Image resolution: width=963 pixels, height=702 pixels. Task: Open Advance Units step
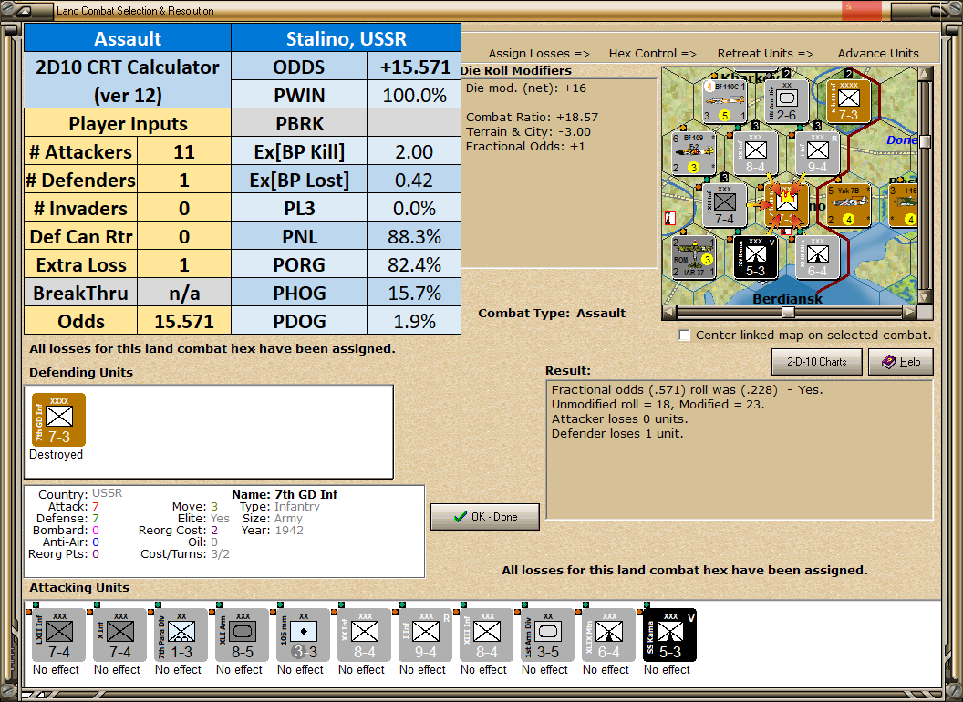click(878, 54)
